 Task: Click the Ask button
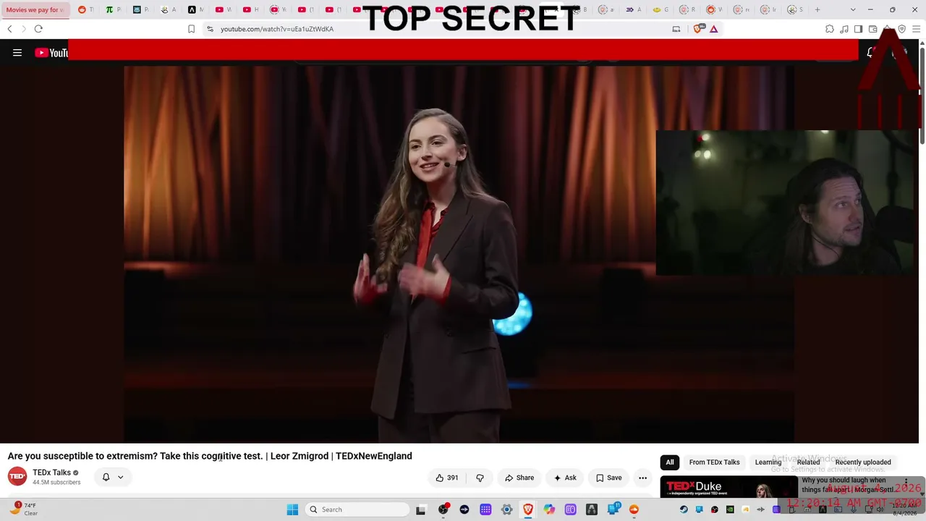[x=565, y=478]
